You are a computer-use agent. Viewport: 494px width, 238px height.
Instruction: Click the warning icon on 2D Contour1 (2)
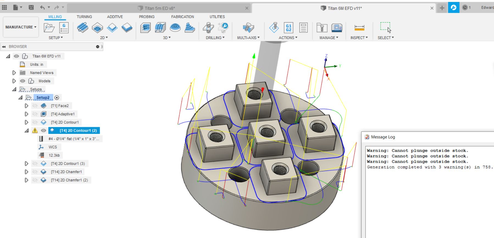[x=35, y=131]
